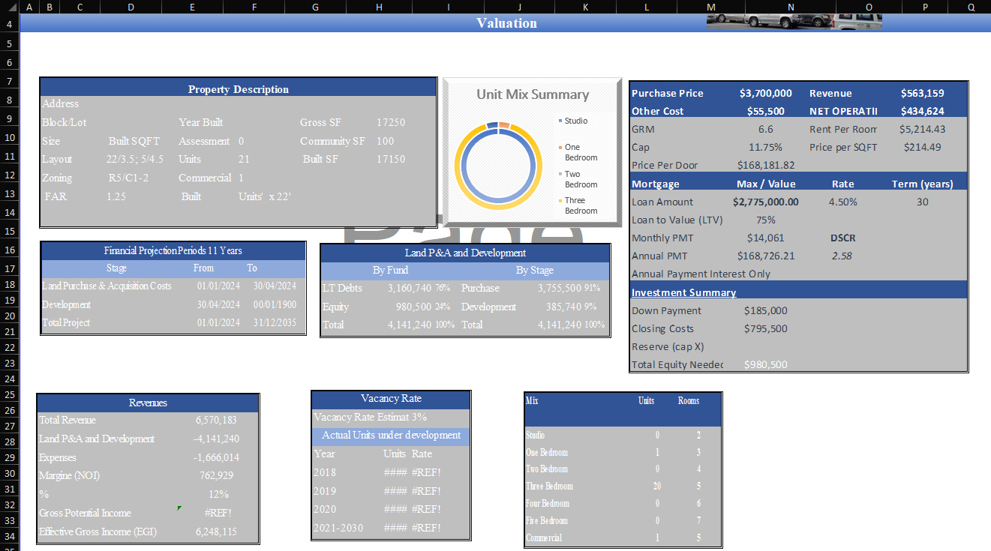Viewport: 991px width, 551px height.
Task: Select the 2019 row in the Vacancy Rate table
Action: click(x=391, y=491)
